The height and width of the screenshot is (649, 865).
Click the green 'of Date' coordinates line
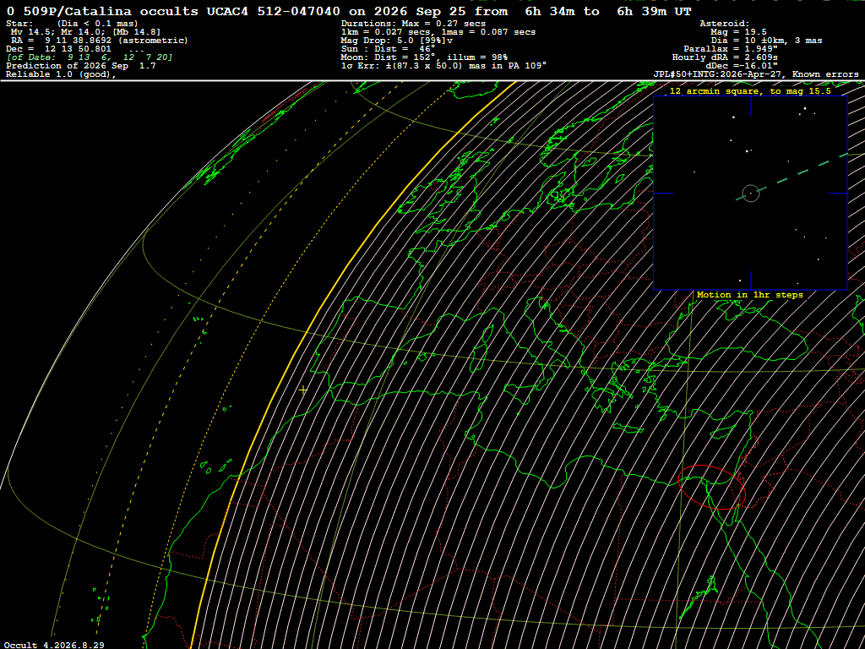coord(90,57)
